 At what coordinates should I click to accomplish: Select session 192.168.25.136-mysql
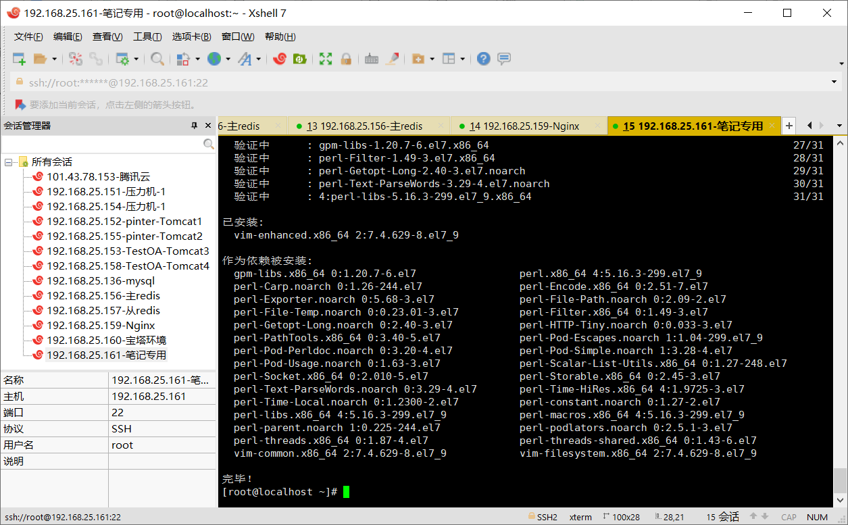click(x=101, y=281)
